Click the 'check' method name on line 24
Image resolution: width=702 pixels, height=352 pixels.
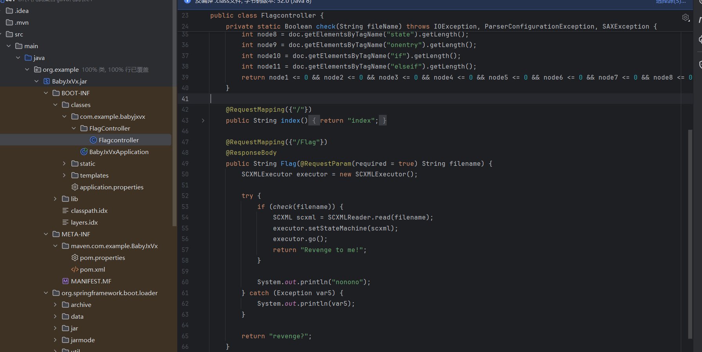(326, 26)
